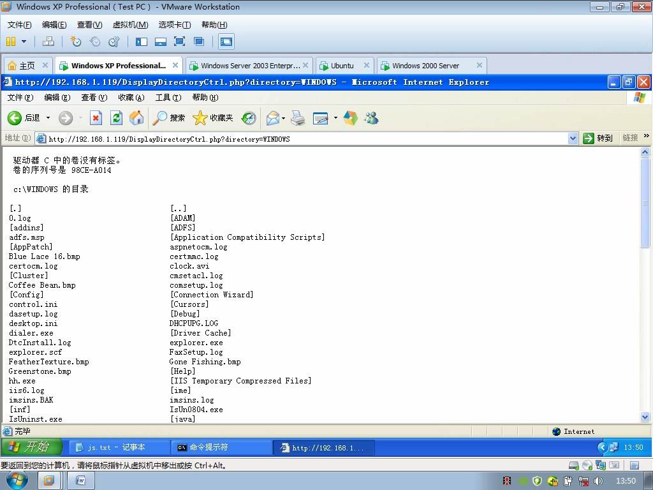This screenshot has height=490, width=653.
Task: Click IE address bar URL field
Action: (302, 138)
